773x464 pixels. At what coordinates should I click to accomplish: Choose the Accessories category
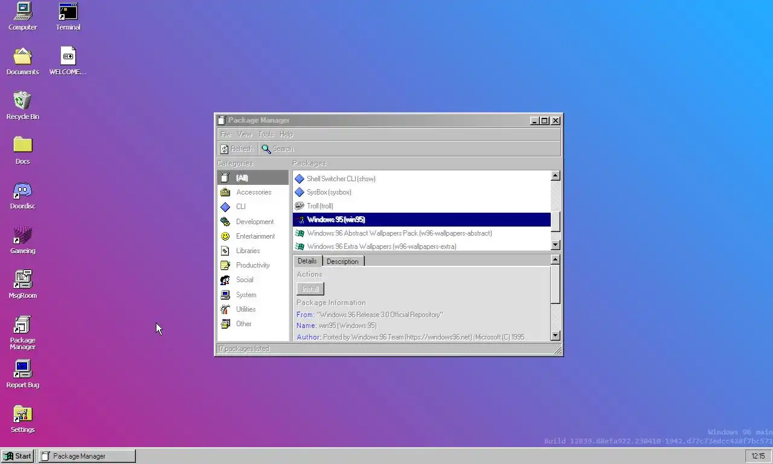click(253, 192)
